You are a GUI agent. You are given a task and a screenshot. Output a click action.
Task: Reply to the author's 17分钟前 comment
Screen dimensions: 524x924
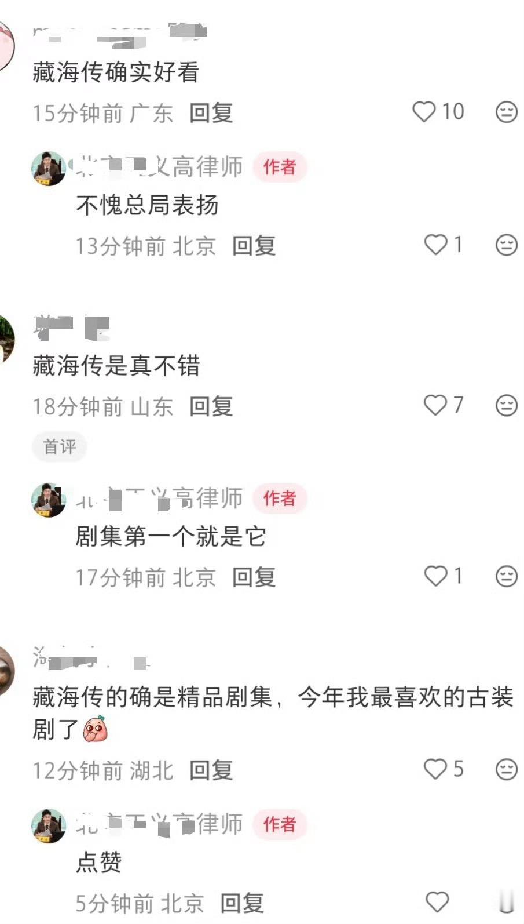click(254, 577)
